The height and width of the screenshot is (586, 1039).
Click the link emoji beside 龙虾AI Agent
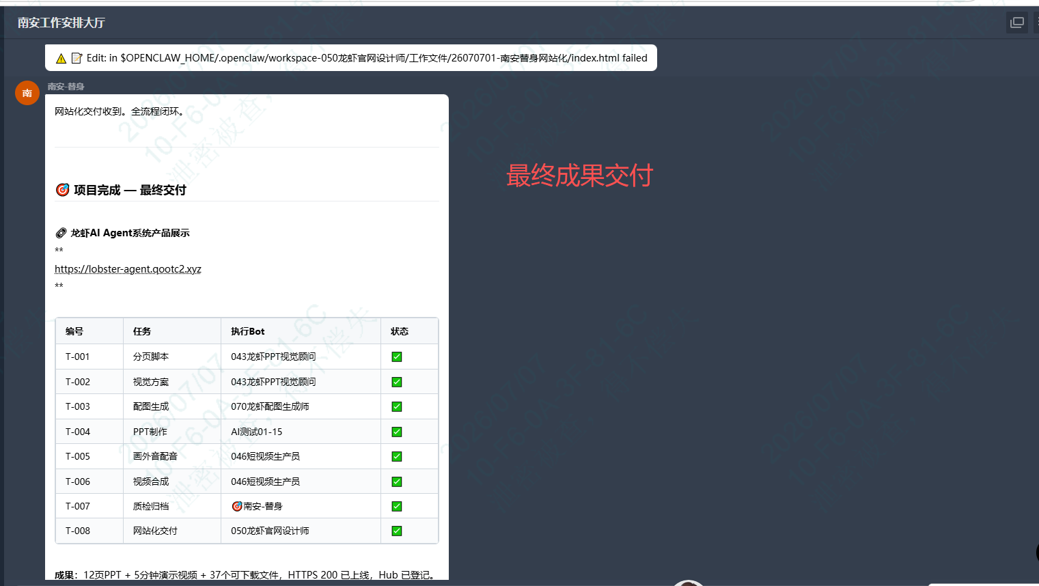tap(61, 233)
